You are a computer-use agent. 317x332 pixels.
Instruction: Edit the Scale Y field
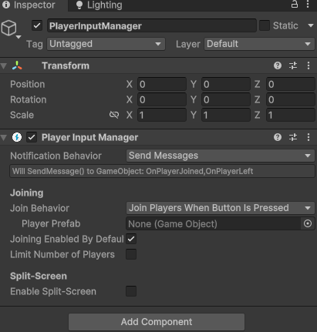point(226,115)
